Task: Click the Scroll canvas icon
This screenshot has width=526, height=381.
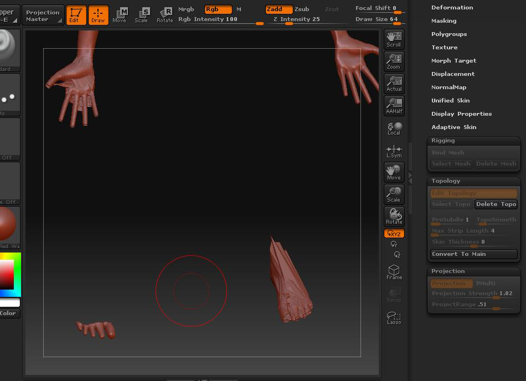Action: tap(394, 39)
